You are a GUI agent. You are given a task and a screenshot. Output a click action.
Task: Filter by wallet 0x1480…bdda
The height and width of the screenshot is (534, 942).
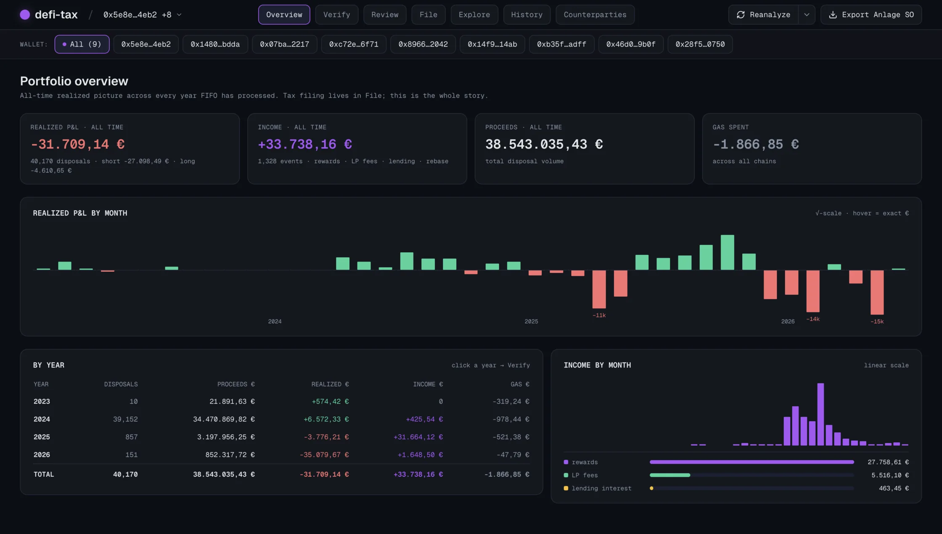[x=215, y=44]
